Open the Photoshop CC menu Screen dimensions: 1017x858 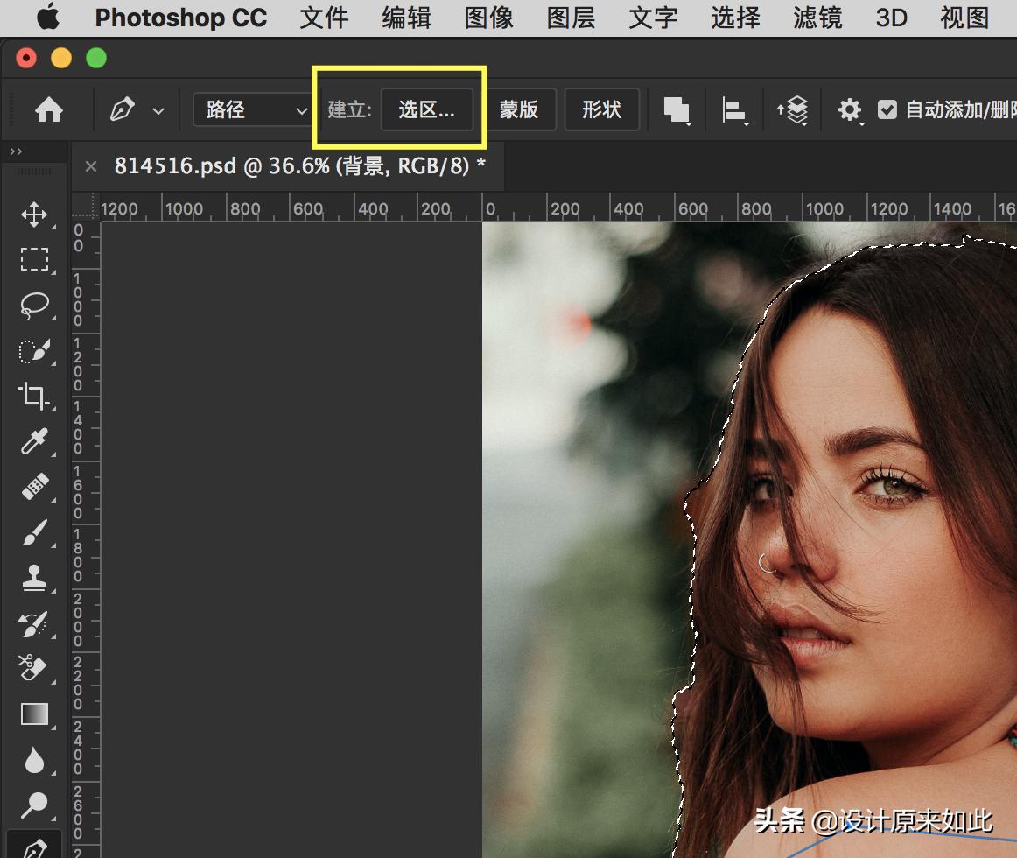(181, 18)
